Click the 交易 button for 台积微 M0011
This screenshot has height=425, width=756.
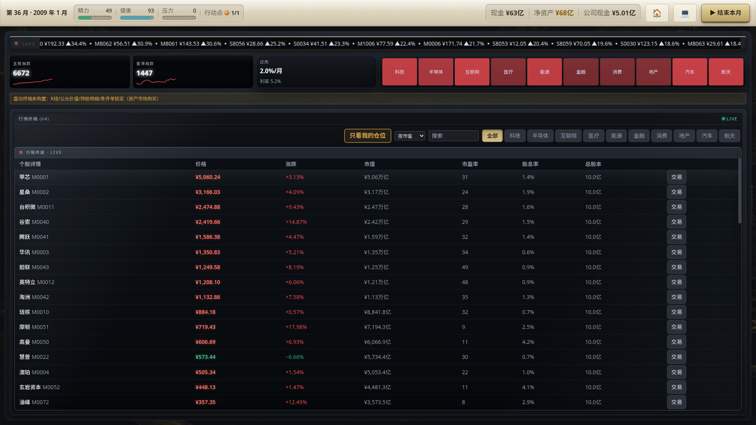point(676,207)
